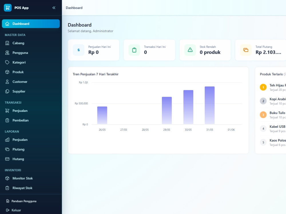The height and width of the screenshot is (214, 286).
Task: Open the Riwayat Stok page
Action: [x=31, y=188]
